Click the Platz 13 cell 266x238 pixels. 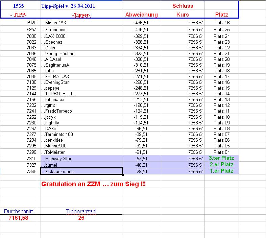(221, 100)
